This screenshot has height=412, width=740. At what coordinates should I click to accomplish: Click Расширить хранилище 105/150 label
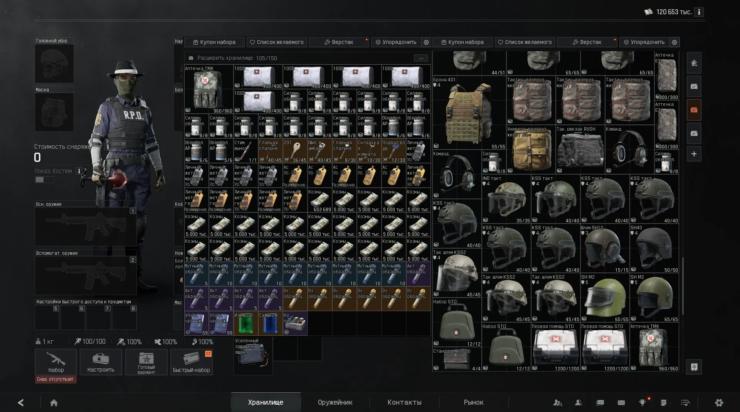coord(237,58)
